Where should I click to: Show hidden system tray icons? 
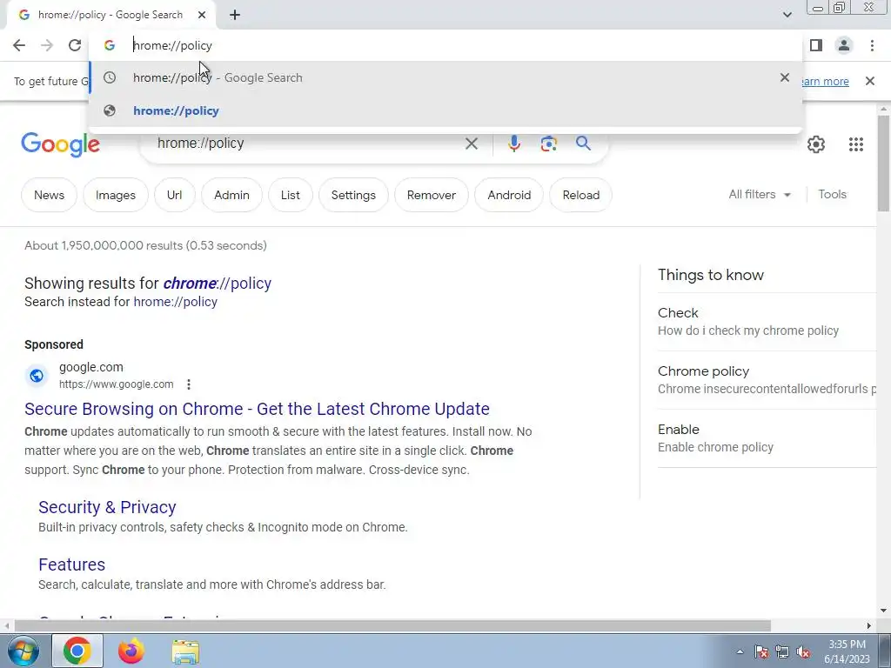pos(740,651)
